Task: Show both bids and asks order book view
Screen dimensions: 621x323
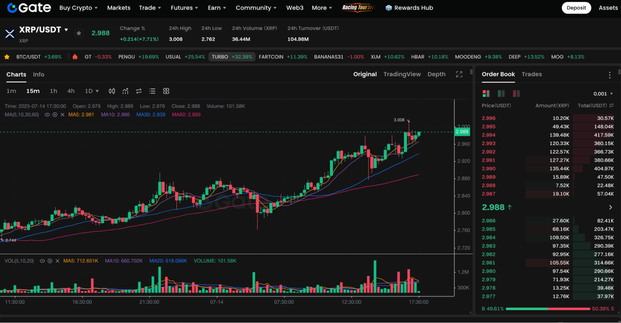Action: [486, 93]
